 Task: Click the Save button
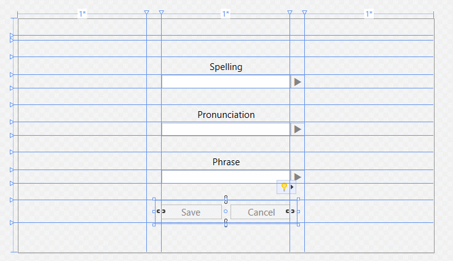[191, 212]
